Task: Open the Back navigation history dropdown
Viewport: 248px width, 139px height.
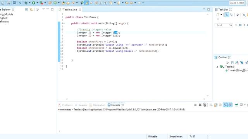Action: (x=135, y=3)
